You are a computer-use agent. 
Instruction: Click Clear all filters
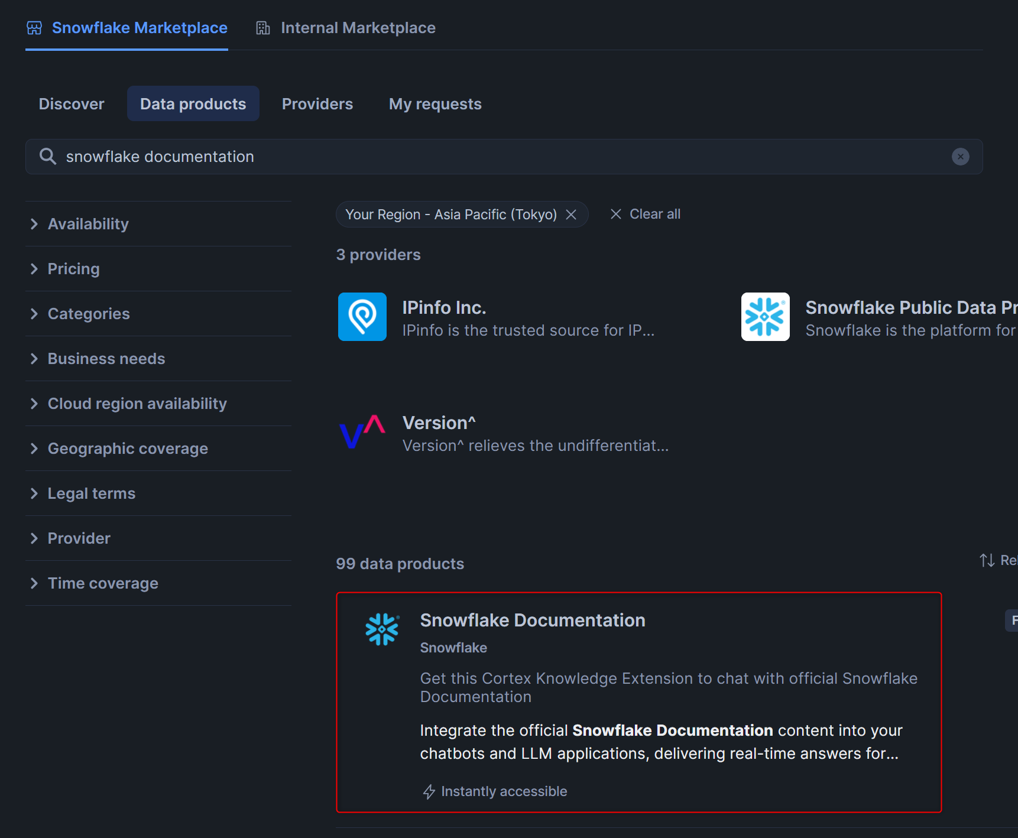(646, 214)
